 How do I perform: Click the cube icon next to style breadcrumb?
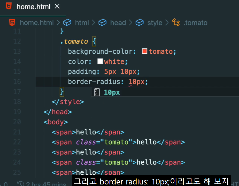click(x=140, y=23)
